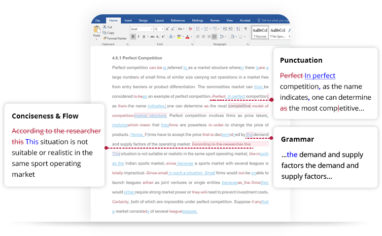The image size is (382, 236).
Task: Apply paragraph shading with paint bucket
Action: (x=233, y=37)
